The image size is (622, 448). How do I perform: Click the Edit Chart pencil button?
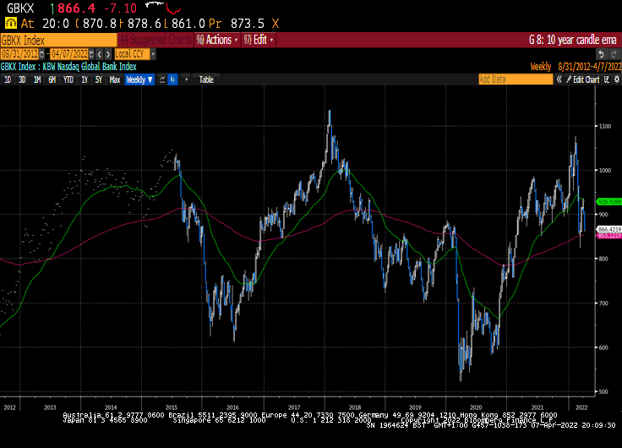pyautogui.click(x=583, y=79)
